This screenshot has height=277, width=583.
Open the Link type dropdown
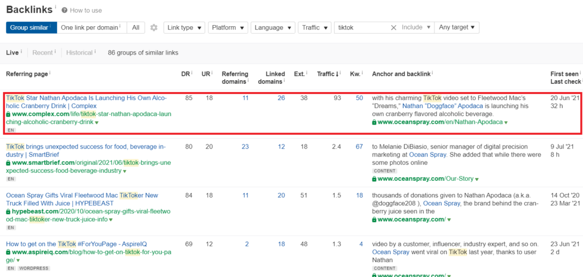(184, 27)
